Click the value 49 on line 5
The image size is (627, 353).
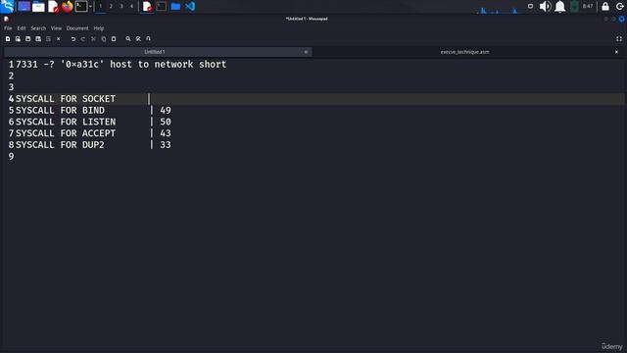166,111
